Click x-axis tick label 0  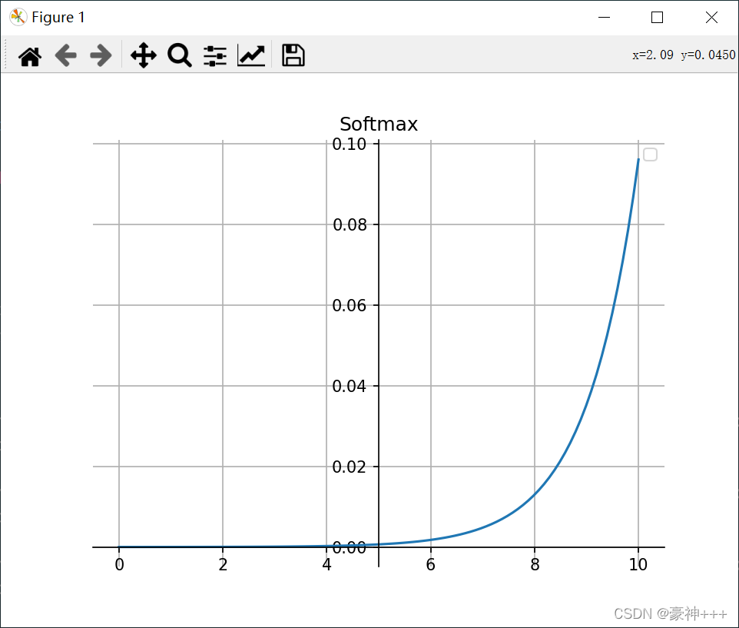tap(119, 564)
